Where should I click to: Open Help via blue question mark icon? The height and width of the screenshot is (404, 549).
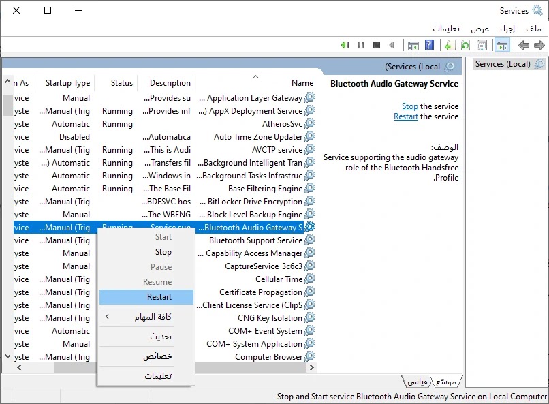tap(429, 45)
